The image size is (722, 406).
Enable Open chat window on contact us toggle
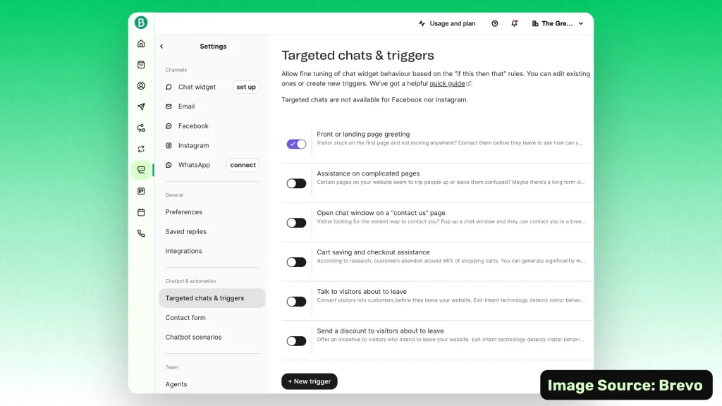296,223
